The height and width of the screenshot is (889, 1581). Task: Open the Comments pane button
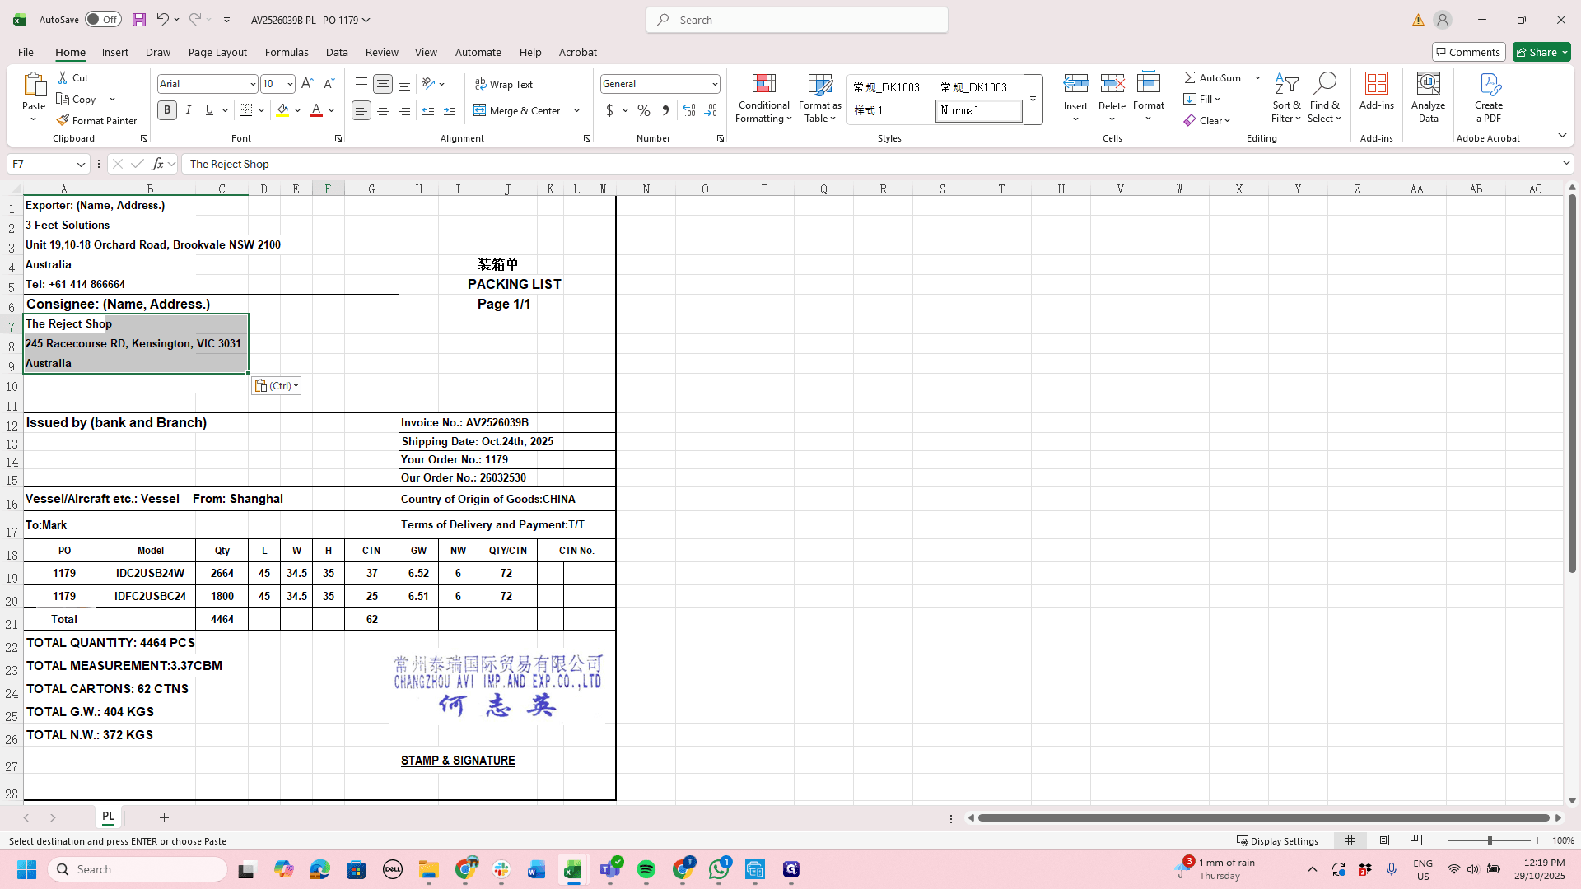pyautogui.click(x=1468, y=52)
